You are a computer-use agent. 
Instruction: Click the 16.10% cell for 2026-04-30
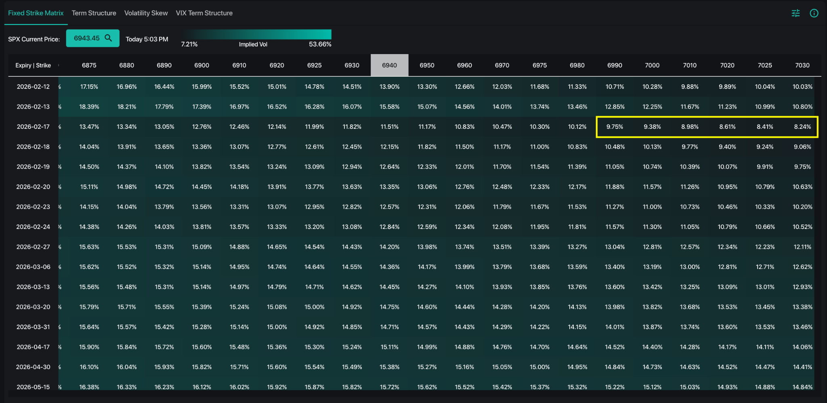[x=89, y=367]
